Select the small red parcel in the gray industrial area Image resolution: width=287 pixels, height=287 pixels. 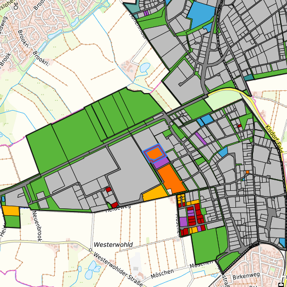pos(108,189)
